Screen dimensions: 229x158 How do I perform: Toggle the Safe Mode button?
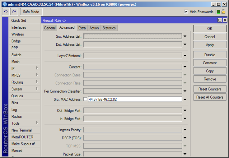31,12
